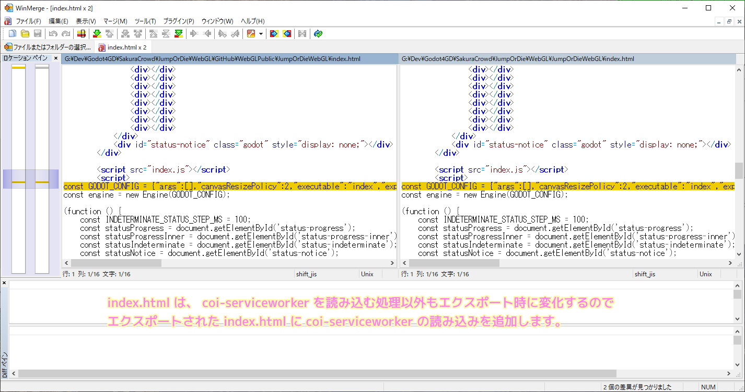The image size is (745, 392).
Task: Close the Diff pane with its X
Action: [4, 283]
